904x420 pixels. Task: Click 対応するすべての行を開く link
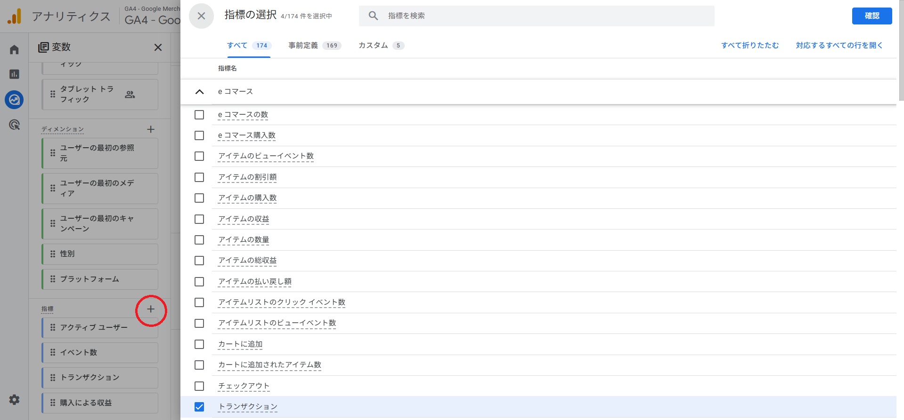coord(839,46)
